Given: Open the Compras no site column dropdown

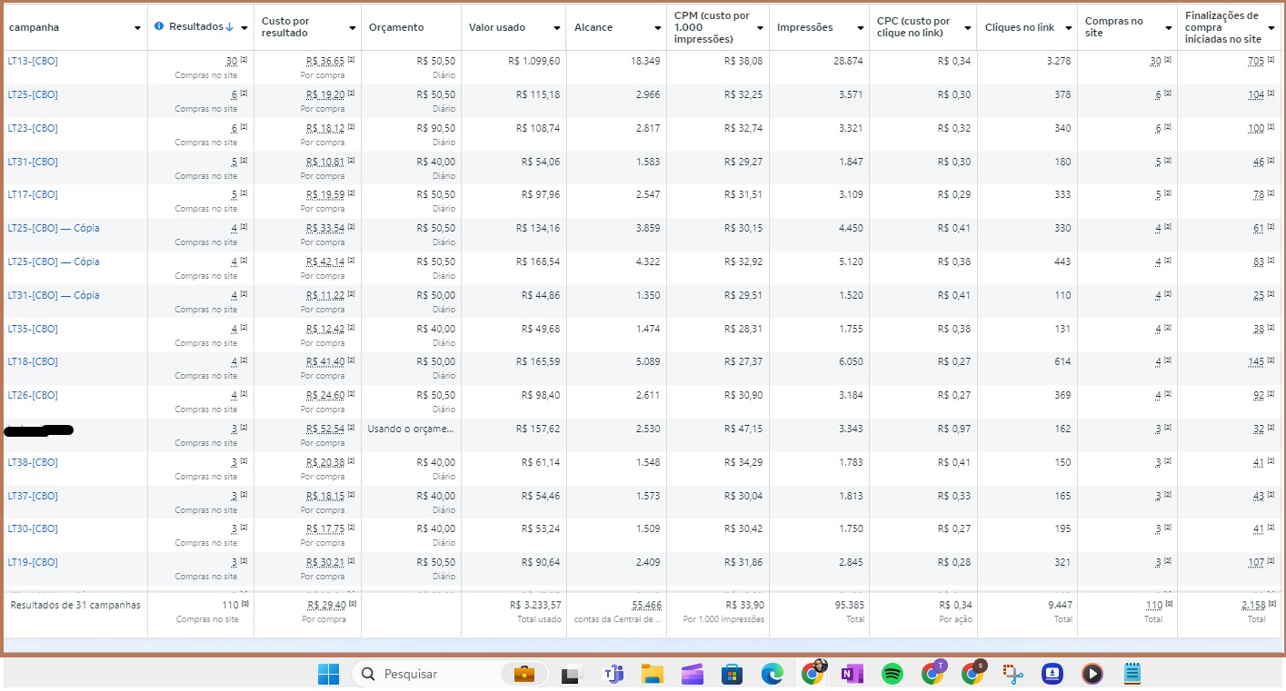Looking at the screenshot, I should tap(1169, 28).
